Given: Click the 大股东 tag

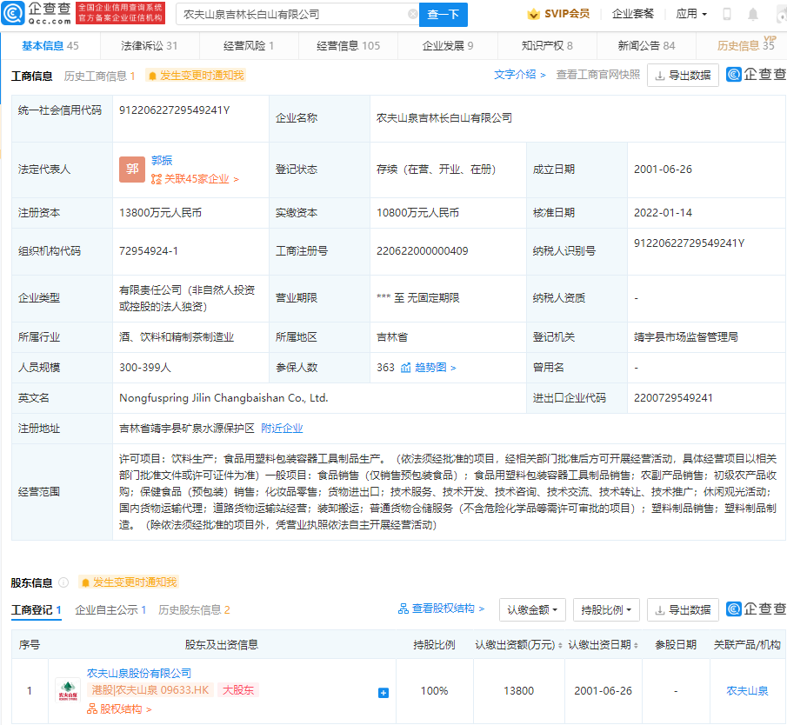Looking at the screenshot, I should pyautogui.click(x=238, y=690).
